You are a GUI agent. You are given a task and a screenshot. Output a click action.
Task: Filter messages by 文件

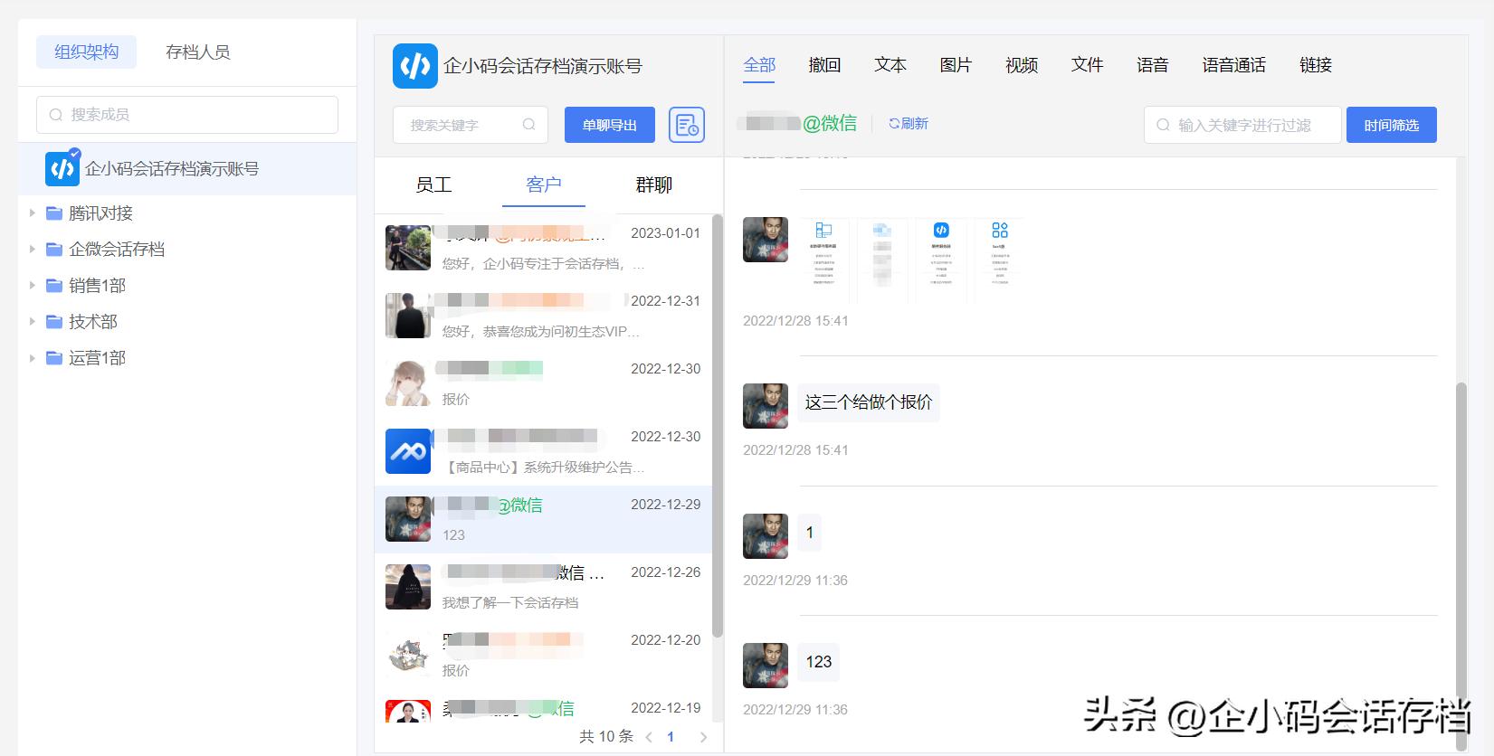(x=1087, y=64)
